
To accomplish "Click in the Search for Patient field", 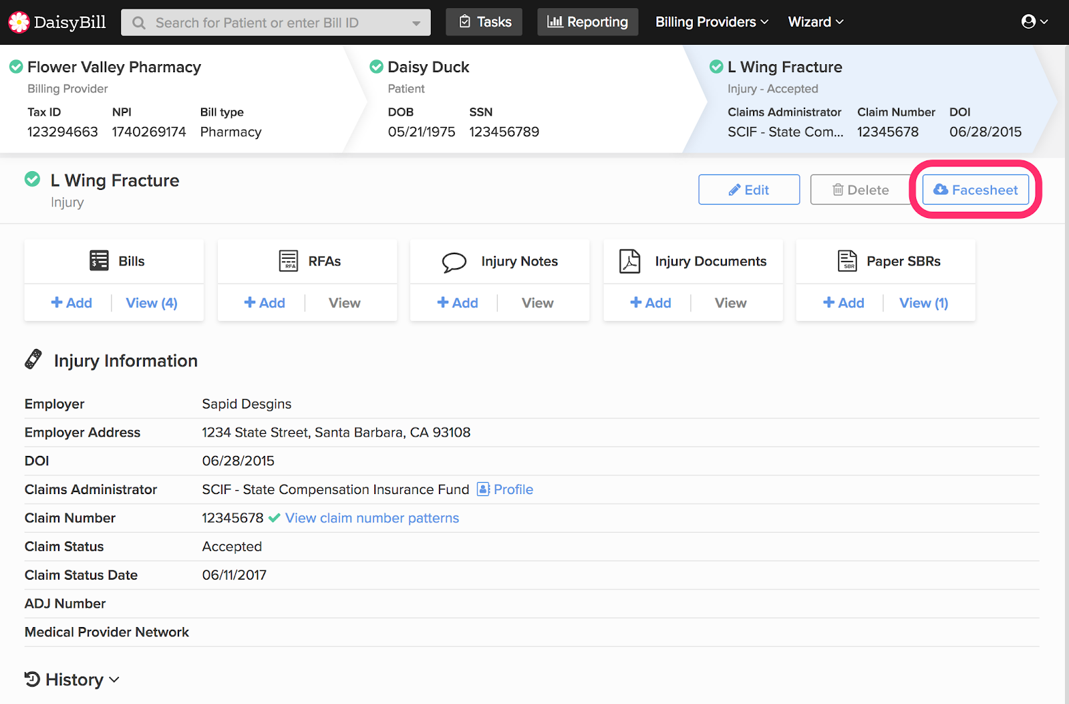I will point(275,23).
